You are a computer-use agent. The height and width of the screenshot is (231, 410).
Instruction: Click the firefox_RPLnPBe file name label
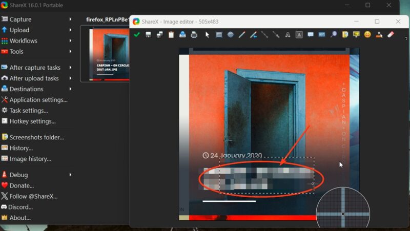point(107,19)
